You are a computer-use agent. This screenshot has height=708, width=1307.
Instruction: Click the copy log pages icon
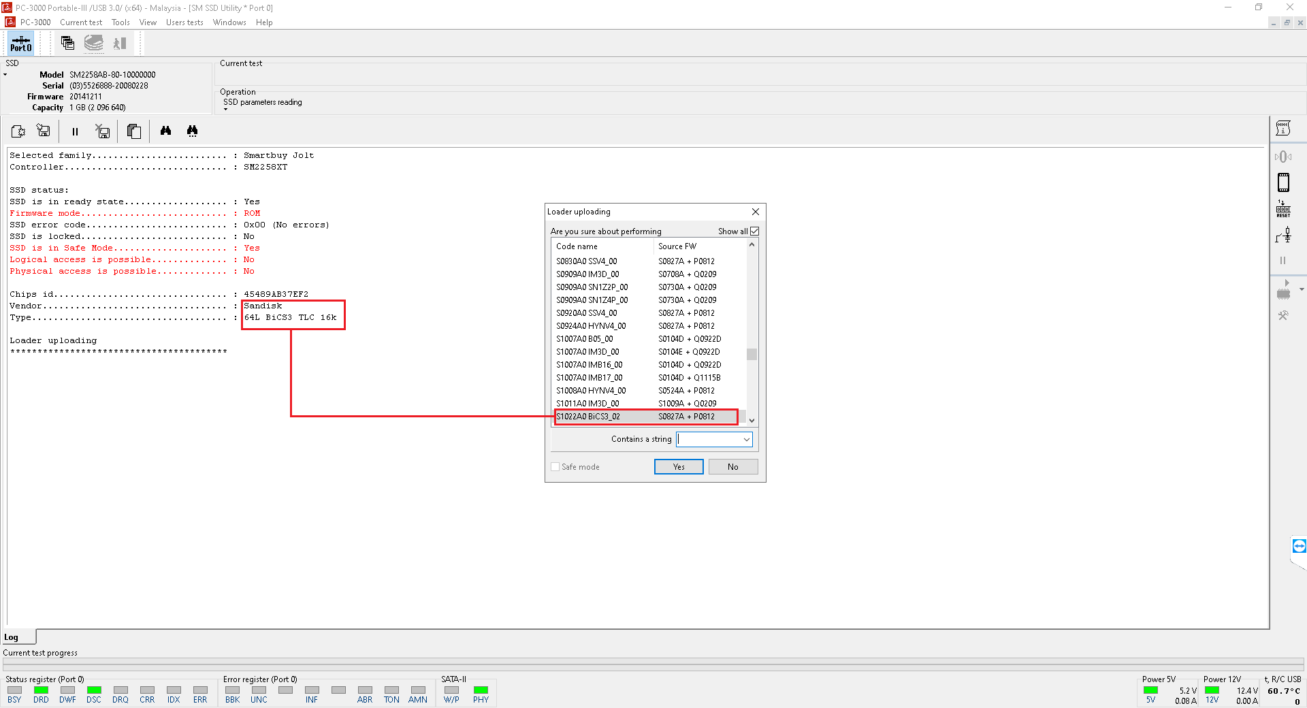tap(134, 131)
